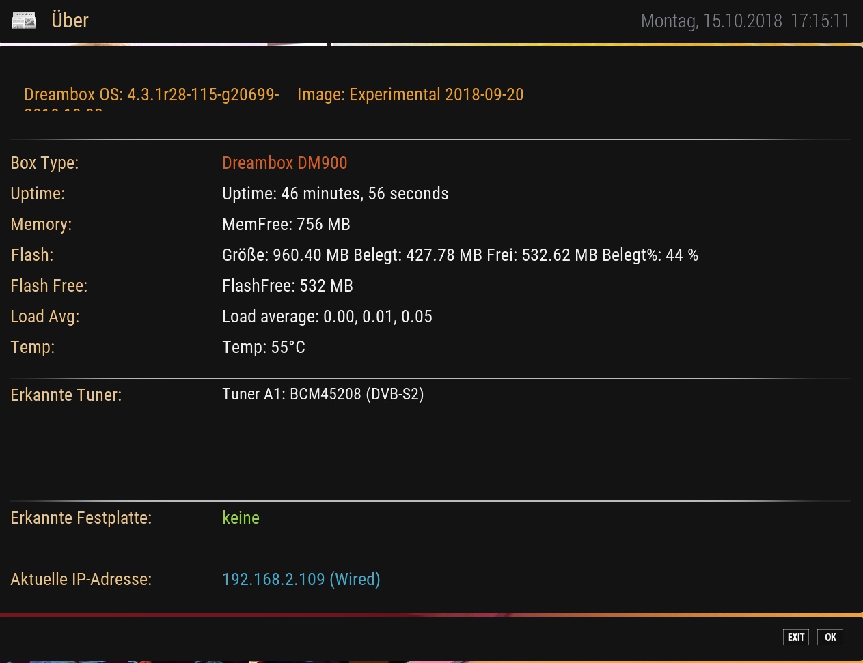Click the date and time display
Viewport: 863px width, 663px height.
click(745, 21)
